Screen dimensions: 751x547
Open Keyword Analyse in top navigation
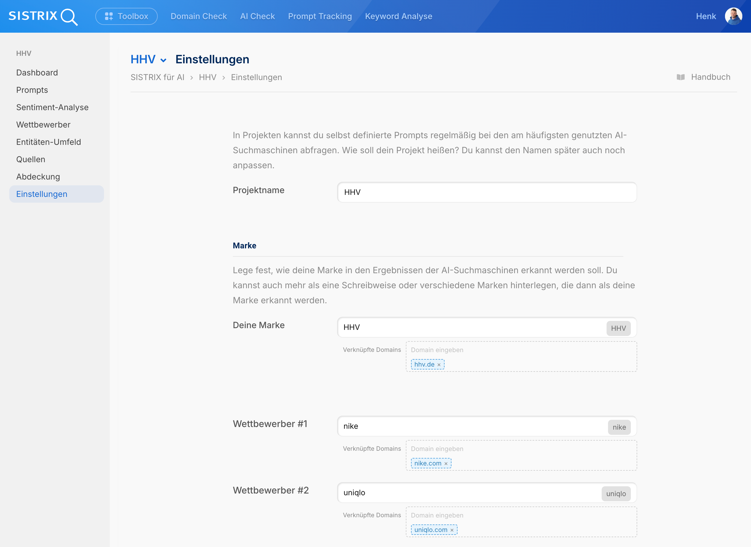pos(398,16)
